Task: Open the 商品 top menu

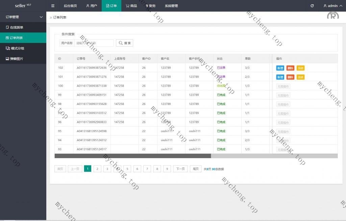Action: click(x=131, y=6)
